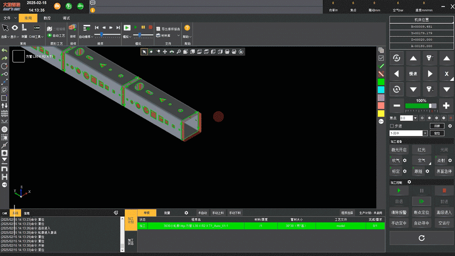Toggle the 吹气 blow gas button
The height and width of the screenshot is (256, 455).
396,160
